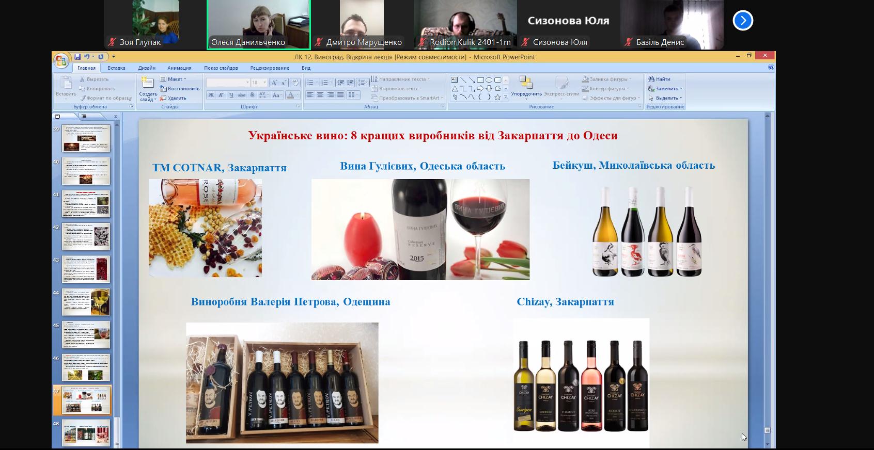Image resolution: width=874 pixels, height=450 pixels.
Task: Switch to the Показ слайдов tab
Action: click(x=221, y=68)
